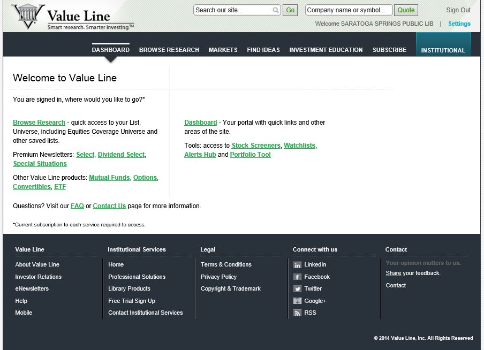Click the Value Line logo
The height and width of the screenshot is (350, 484).
(72, 17)
